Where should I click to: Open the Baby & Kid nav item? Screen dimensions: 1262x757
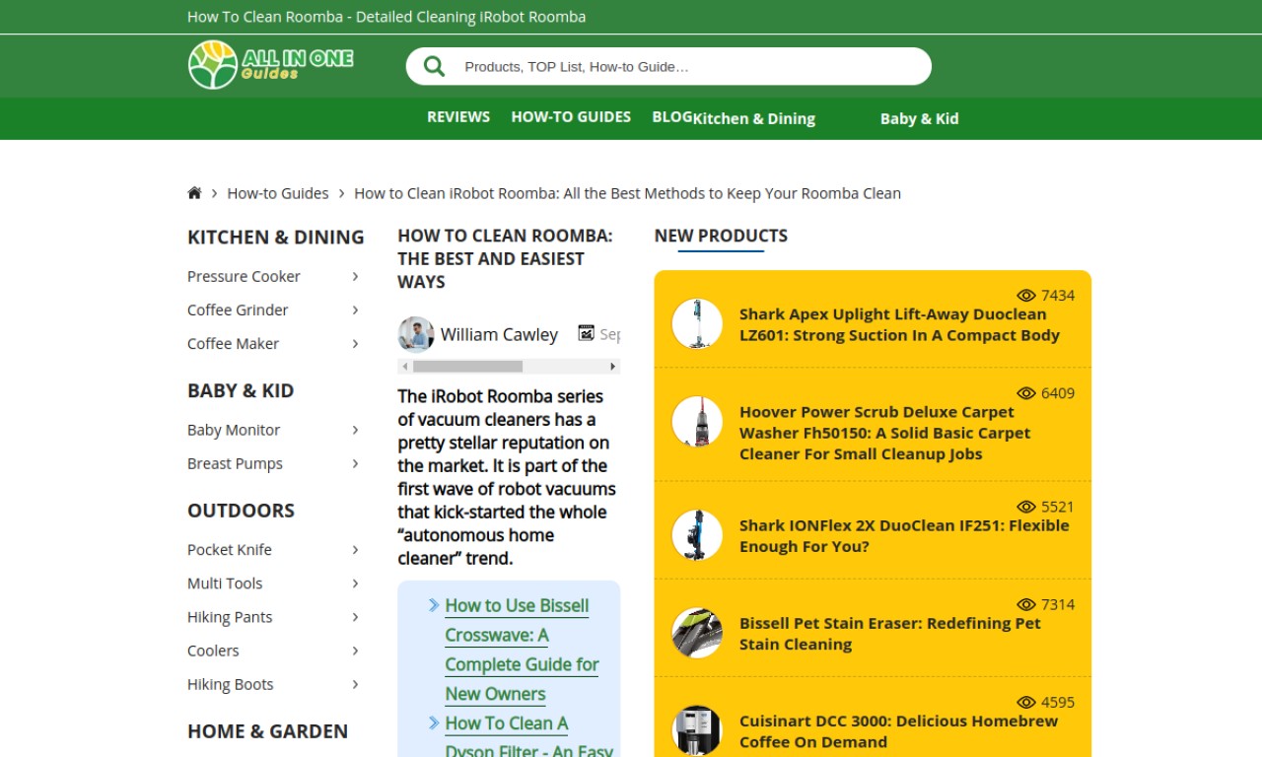919,118
